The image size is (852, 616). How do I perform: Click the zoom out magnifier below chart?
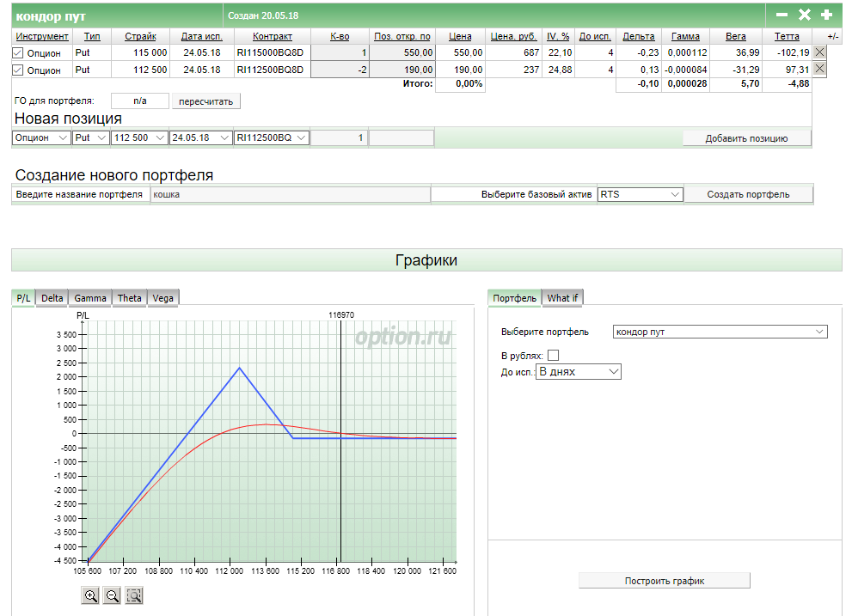pos(112,595)
